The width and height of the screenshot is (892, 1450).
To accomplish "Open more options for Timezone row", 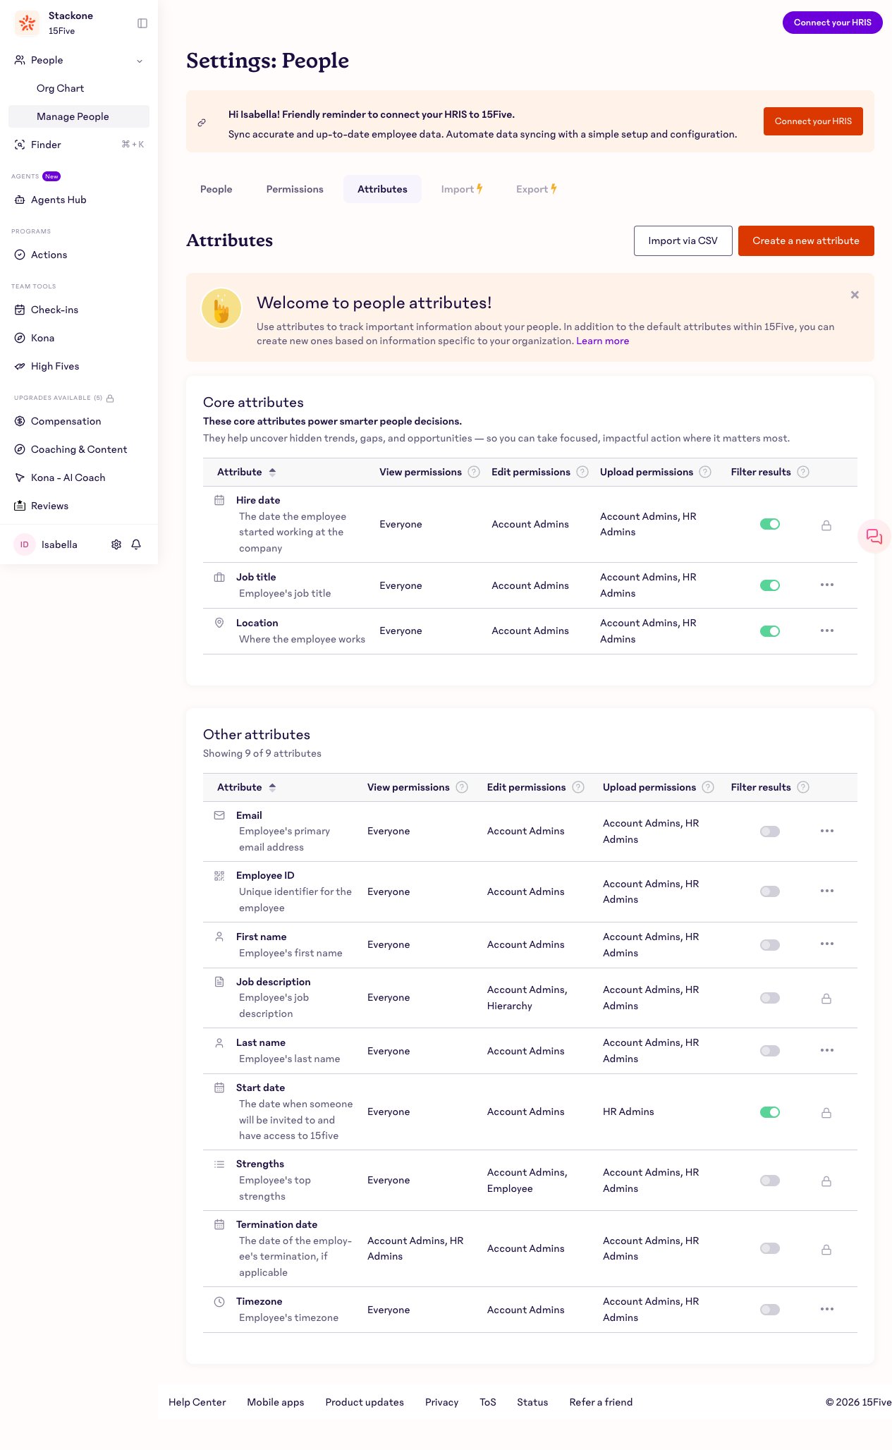I will coord(827,1309).
